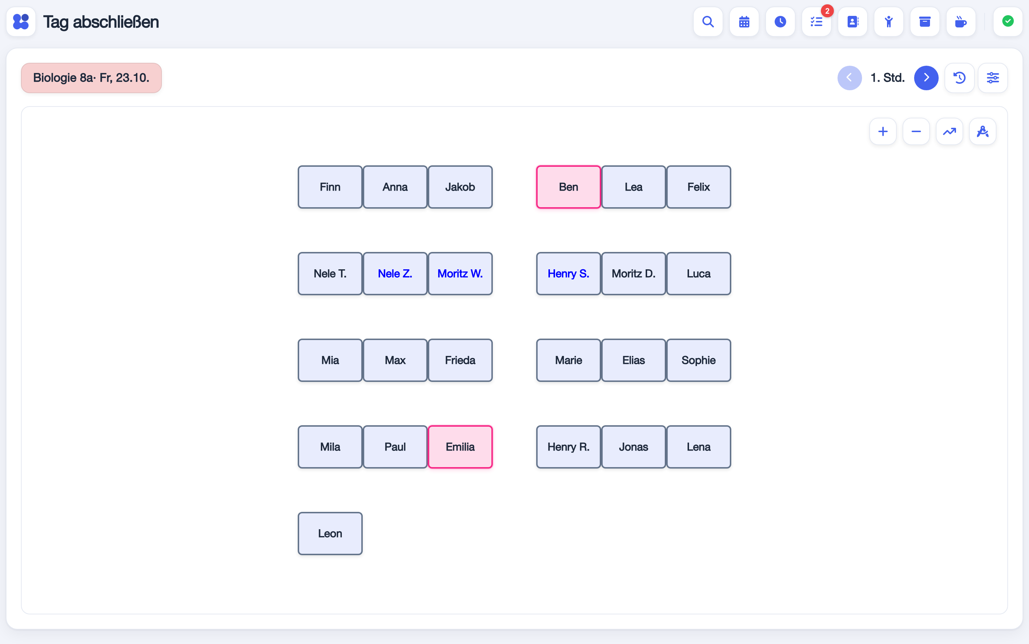
Task: Click the 1. Std. period label
Action: pyautogui.click(x=887, y=78)
